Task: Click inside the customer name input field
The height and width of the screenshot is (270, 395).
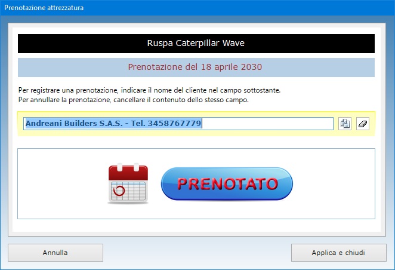Action: tap(178, 124)
